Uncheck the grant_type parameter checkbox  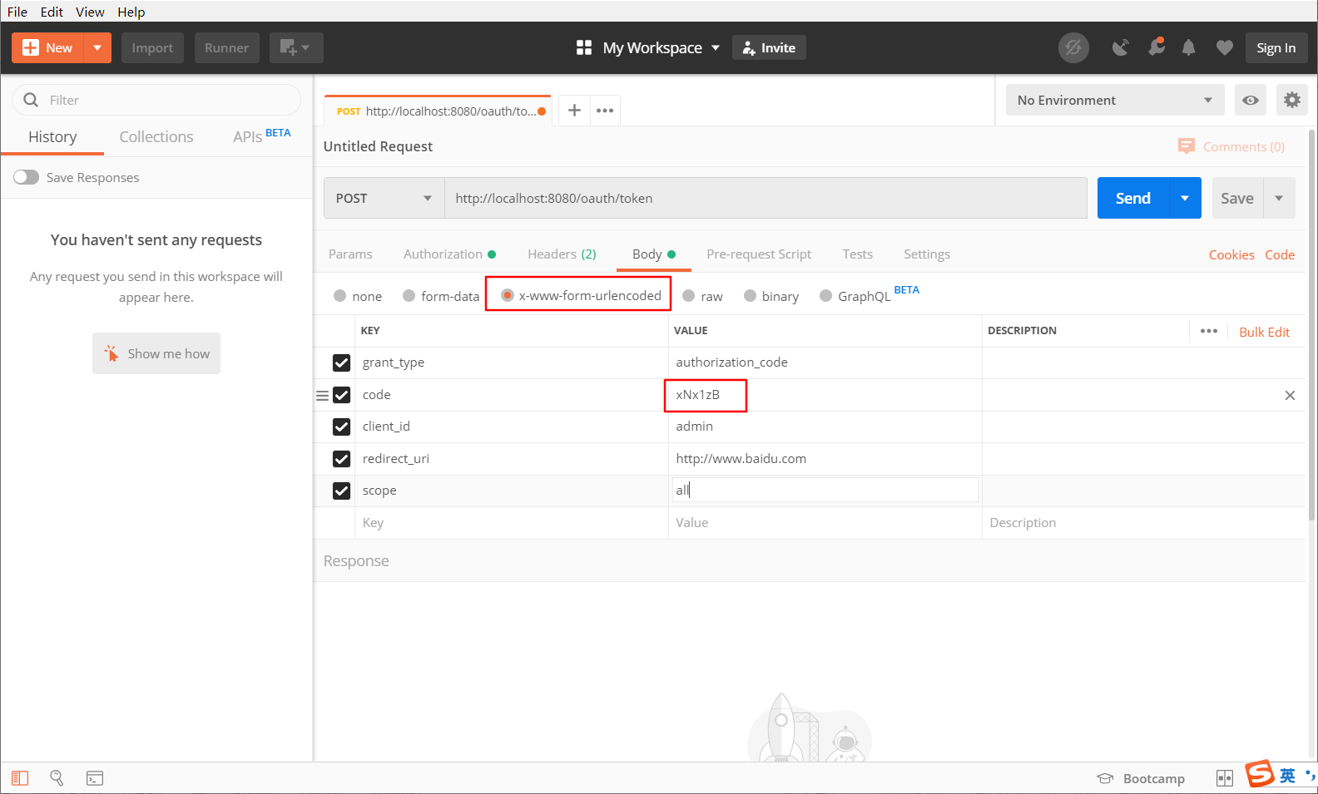click(x=341, y=362)
